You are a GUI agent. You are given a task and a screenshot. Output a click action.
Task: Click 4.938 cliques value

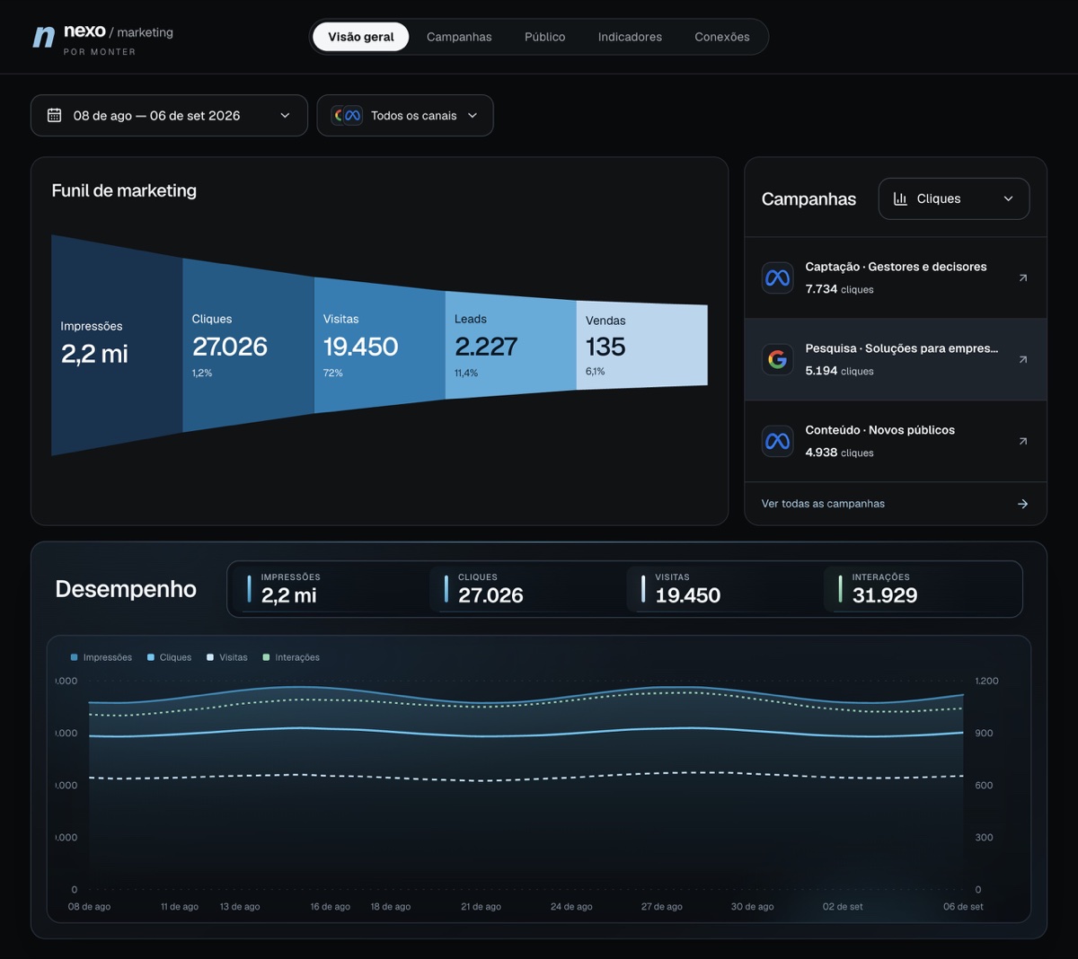839,453
